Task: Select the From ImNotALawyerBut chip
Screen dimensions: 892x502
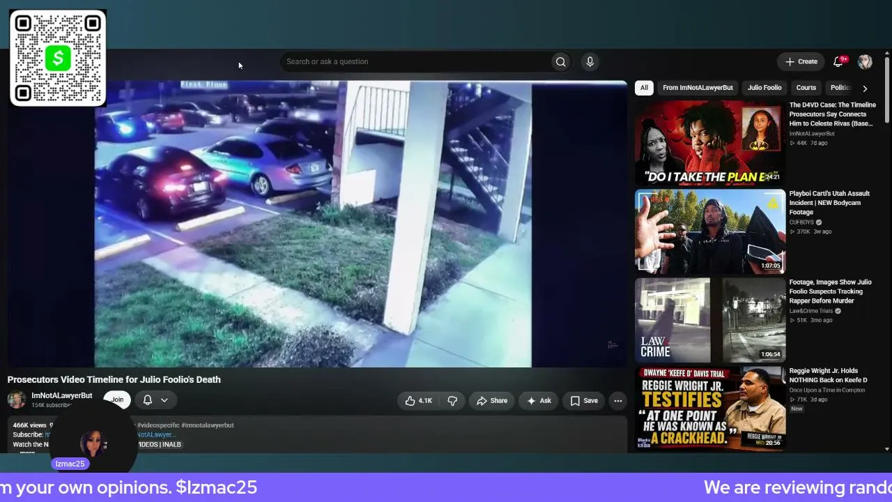Action: pos(698,88)
